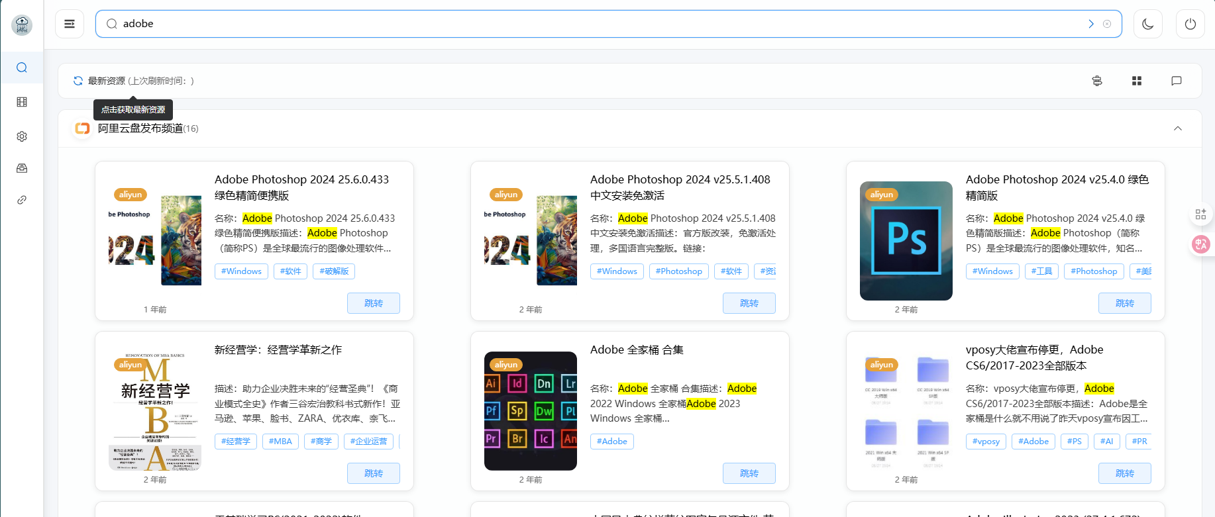The height and width of the screenshot is (517, 1215).
Task: Click 跳转 on the 新经营学 card
Action: click(x=374, y=473)
